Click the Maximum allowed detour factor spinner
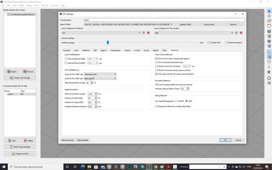Screen dimensions: 272x170 [x=185, y=89]
